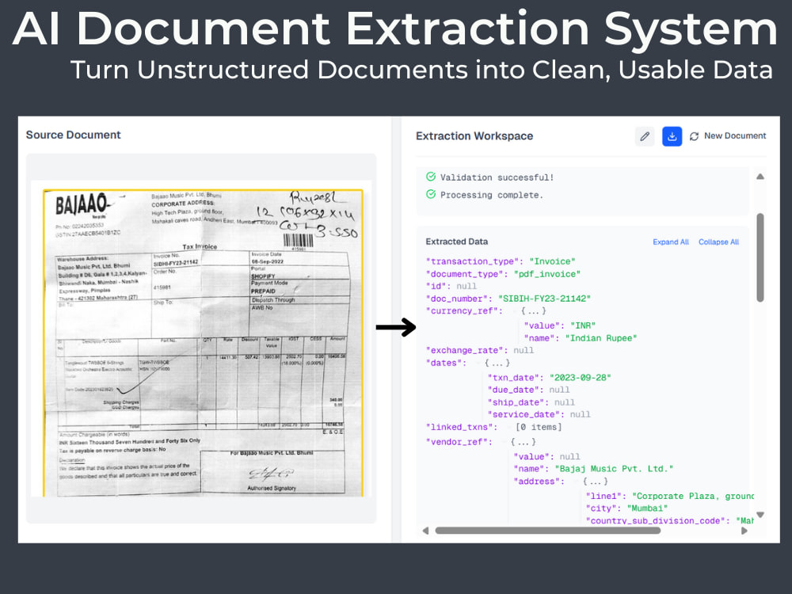The height and width of the screenshot is (594, 792).
Task: Click the Processing complete check icon
Action: click(x=430, y=195)
